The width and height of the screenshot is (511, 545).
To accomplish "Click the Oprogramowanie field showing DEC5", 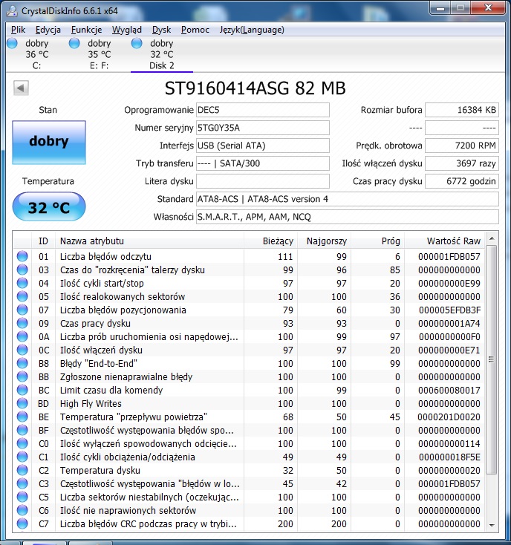I will [x=263, y=110].
